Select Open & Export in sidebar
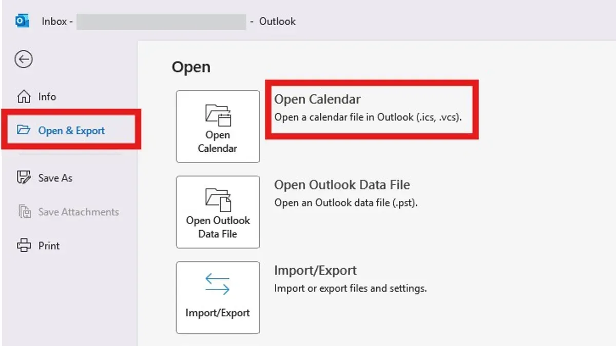 pyautogui.click(x=61, y=131)
